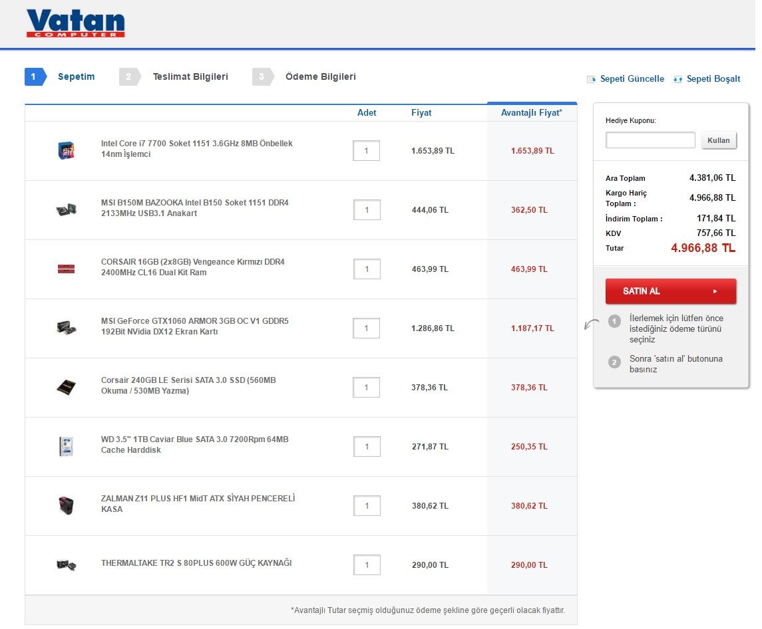Screen dimensions: 762x629
Task: Click the 380,62 TL Zalman discounted price
Action: [x=529, y=505]
